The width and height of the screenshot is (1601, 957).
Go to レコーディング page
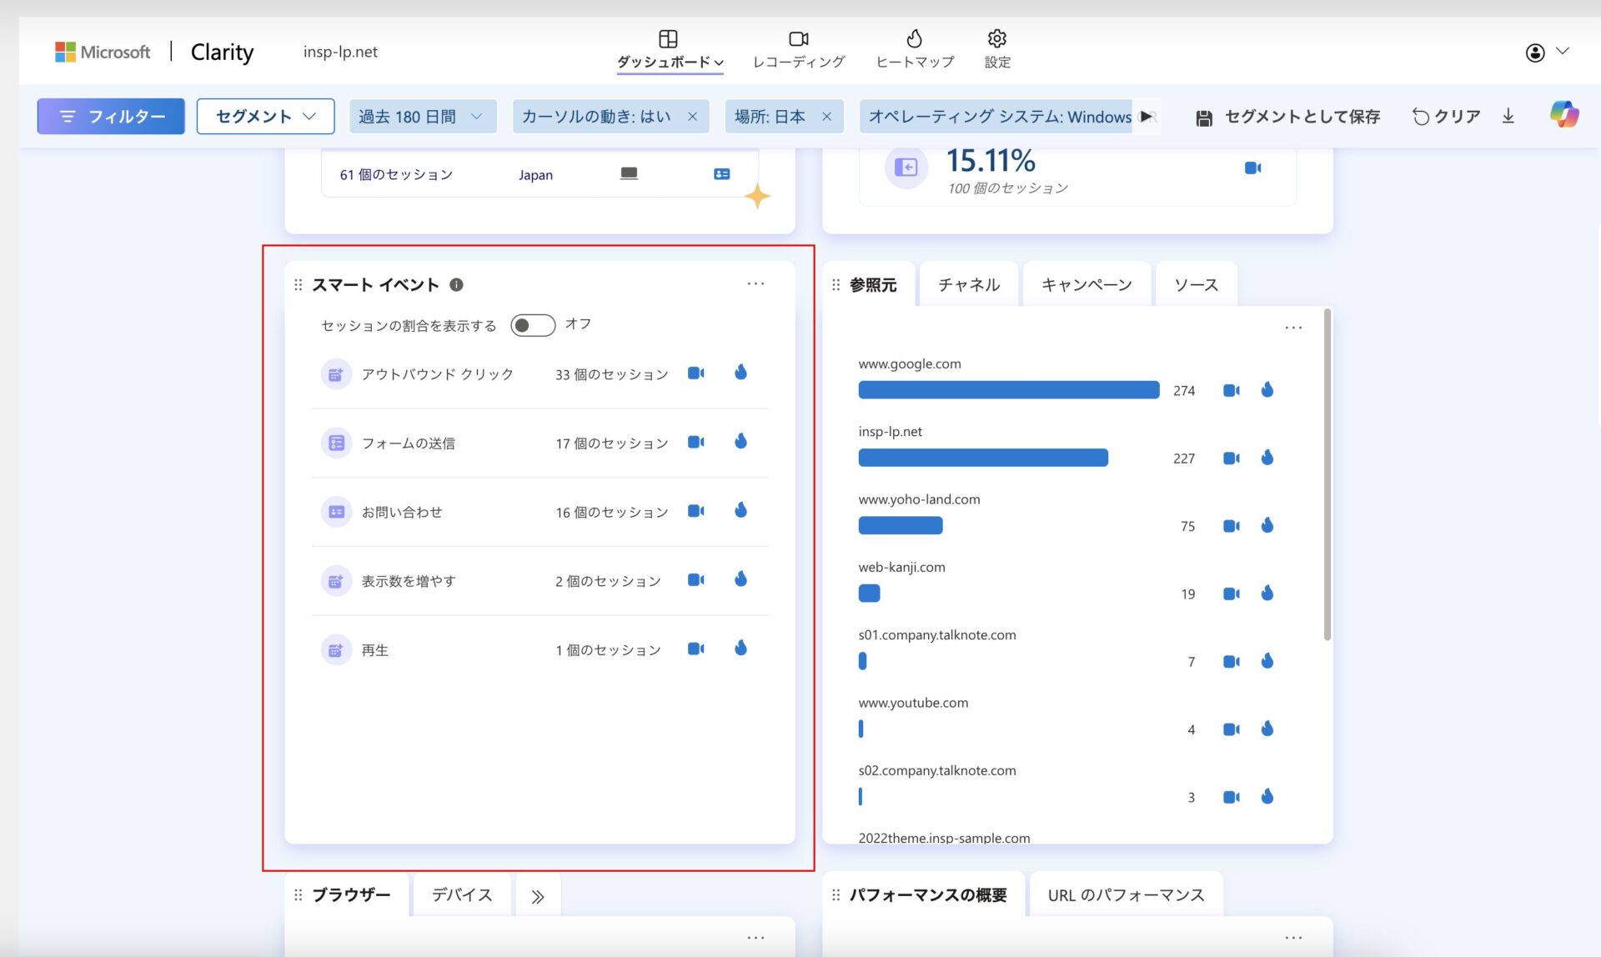click(798, 50)
